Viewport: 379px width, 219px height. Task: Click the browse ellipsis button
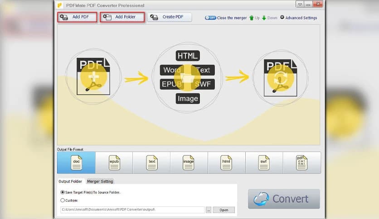209,210
